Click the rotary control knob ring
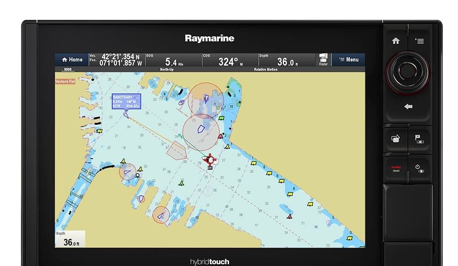The image size is (458, 266). pyautogui.click(x=407, y=72)
